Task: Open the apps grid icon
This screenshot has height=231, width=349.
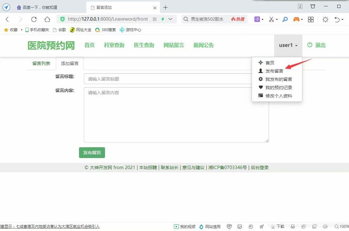Action: pyautogui.click(x=311, y=19)
